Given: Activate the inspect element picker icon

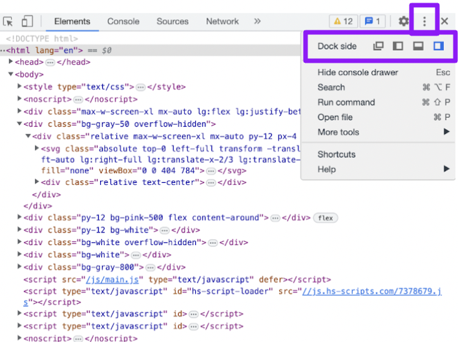Looking at the screenshot, I should [8, 21].
